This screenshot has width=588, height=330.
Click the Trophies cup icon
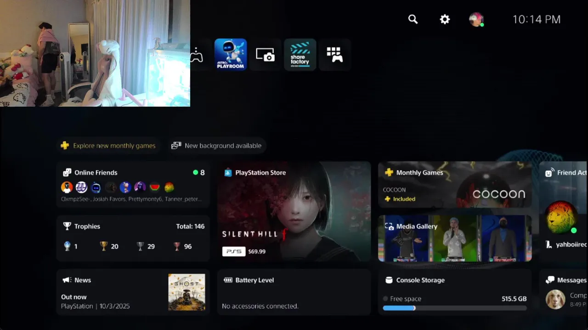(67, 226)
